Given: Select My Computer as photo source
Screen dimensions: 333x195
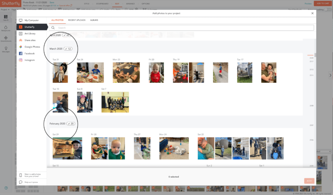Looking at the screenshot, I should tap(31, 20).
